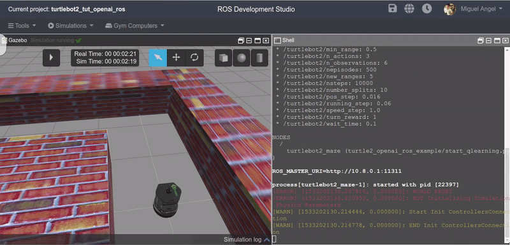Open the Tools menu

point(22,26)
